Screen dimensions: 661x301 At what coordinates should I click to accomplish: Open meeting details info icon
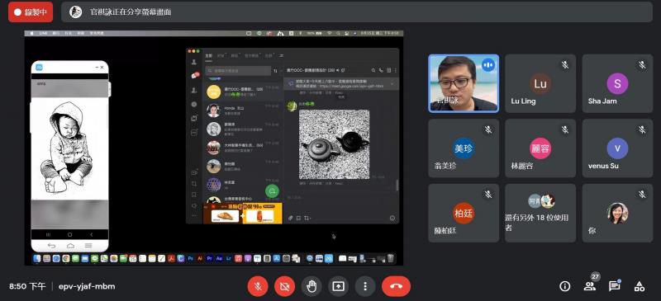[x=564, y=286]
